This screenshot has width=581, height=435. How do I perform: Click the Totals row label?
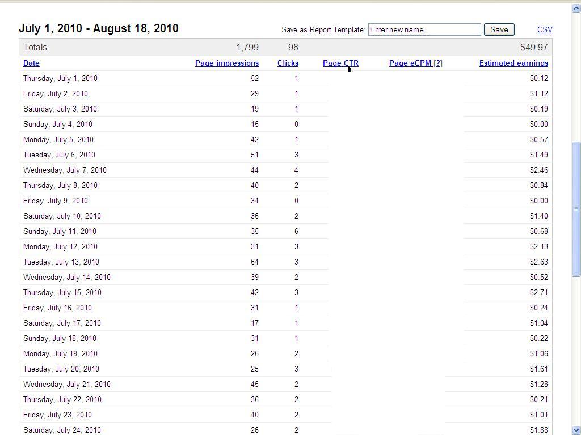click(35, 48)
